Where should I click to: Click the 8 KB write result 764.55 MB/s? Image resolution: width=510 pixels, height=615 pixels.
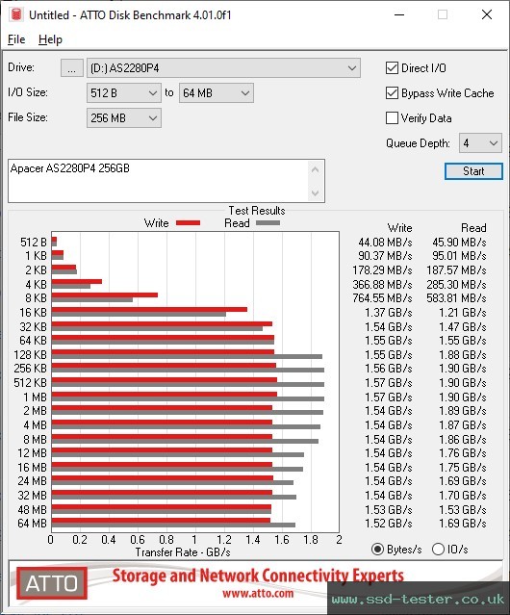[x=383, y=298]
